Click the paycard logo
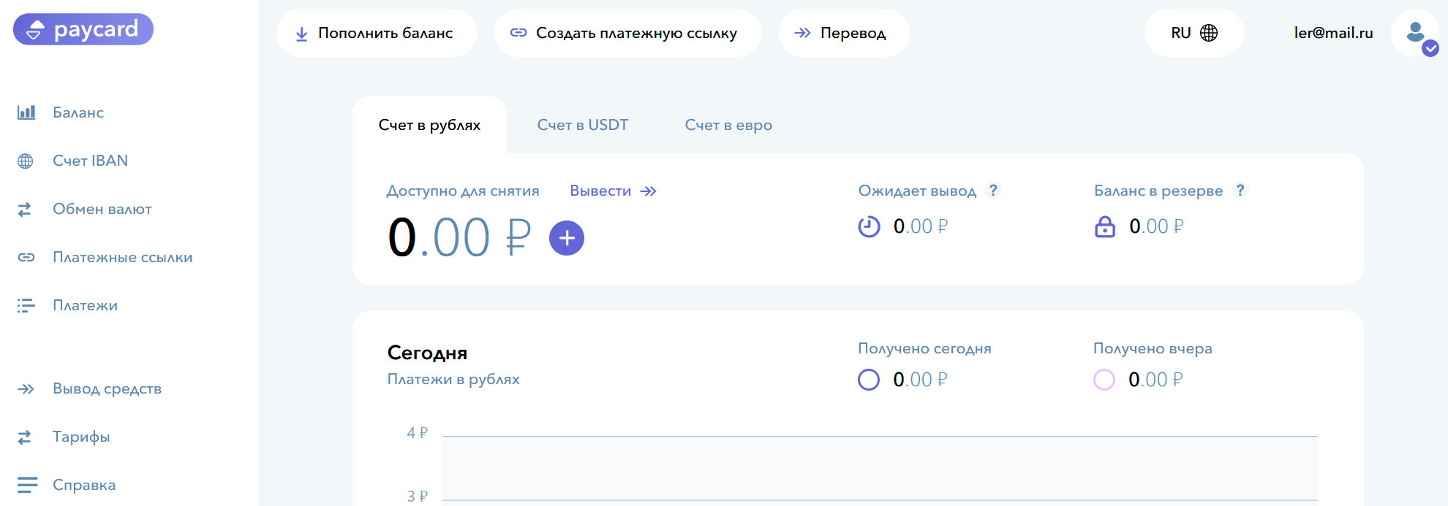The width and height of the screenshot is (1448, 506). [83, 29]
